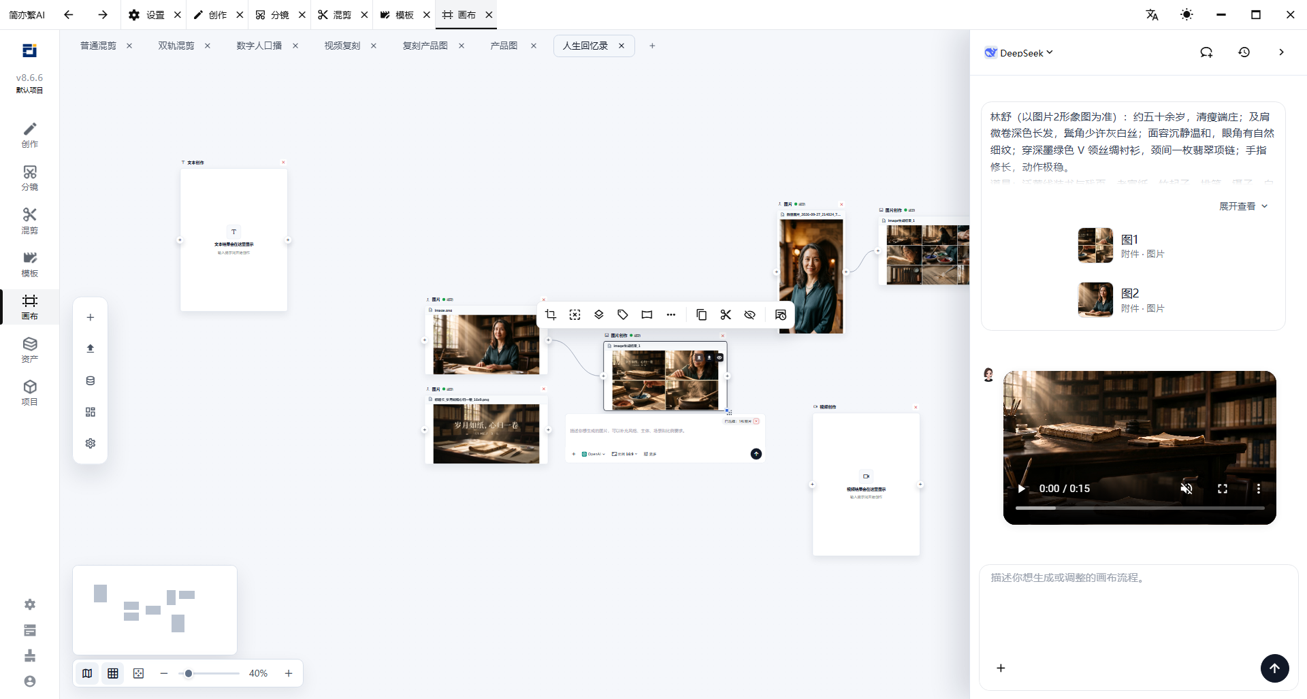Open the more options ellipsis in floating toolbar
The width and height of the screenshot is (1307, 699).
point(671,314)
